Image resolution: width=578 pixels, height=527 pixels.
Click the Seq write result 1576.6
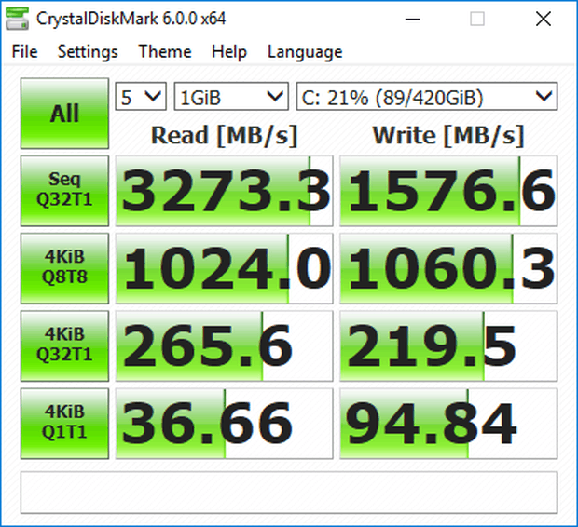coord(448,191)
